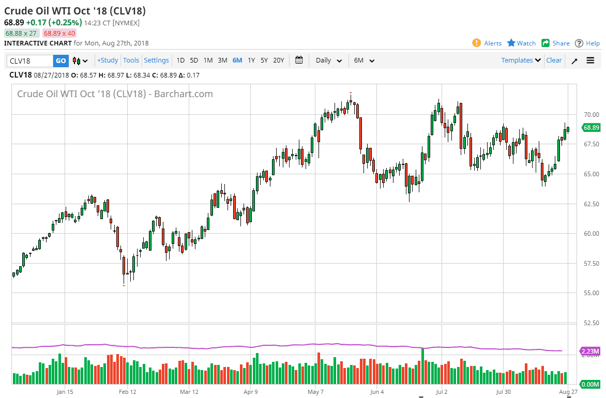The height and width of the screenshot is (398, 606).
Task: Click the Clear link
Action: point(554,60)
